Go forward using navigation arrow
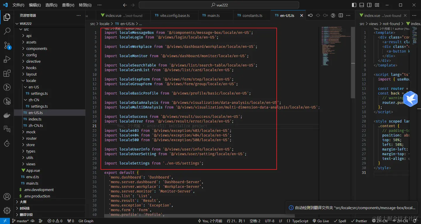 tap(133, 5)
